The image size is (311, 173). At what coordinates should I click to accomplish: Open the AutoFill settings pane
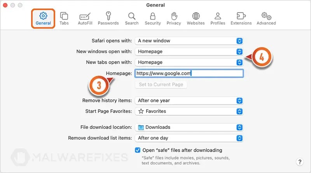(85, 19)
